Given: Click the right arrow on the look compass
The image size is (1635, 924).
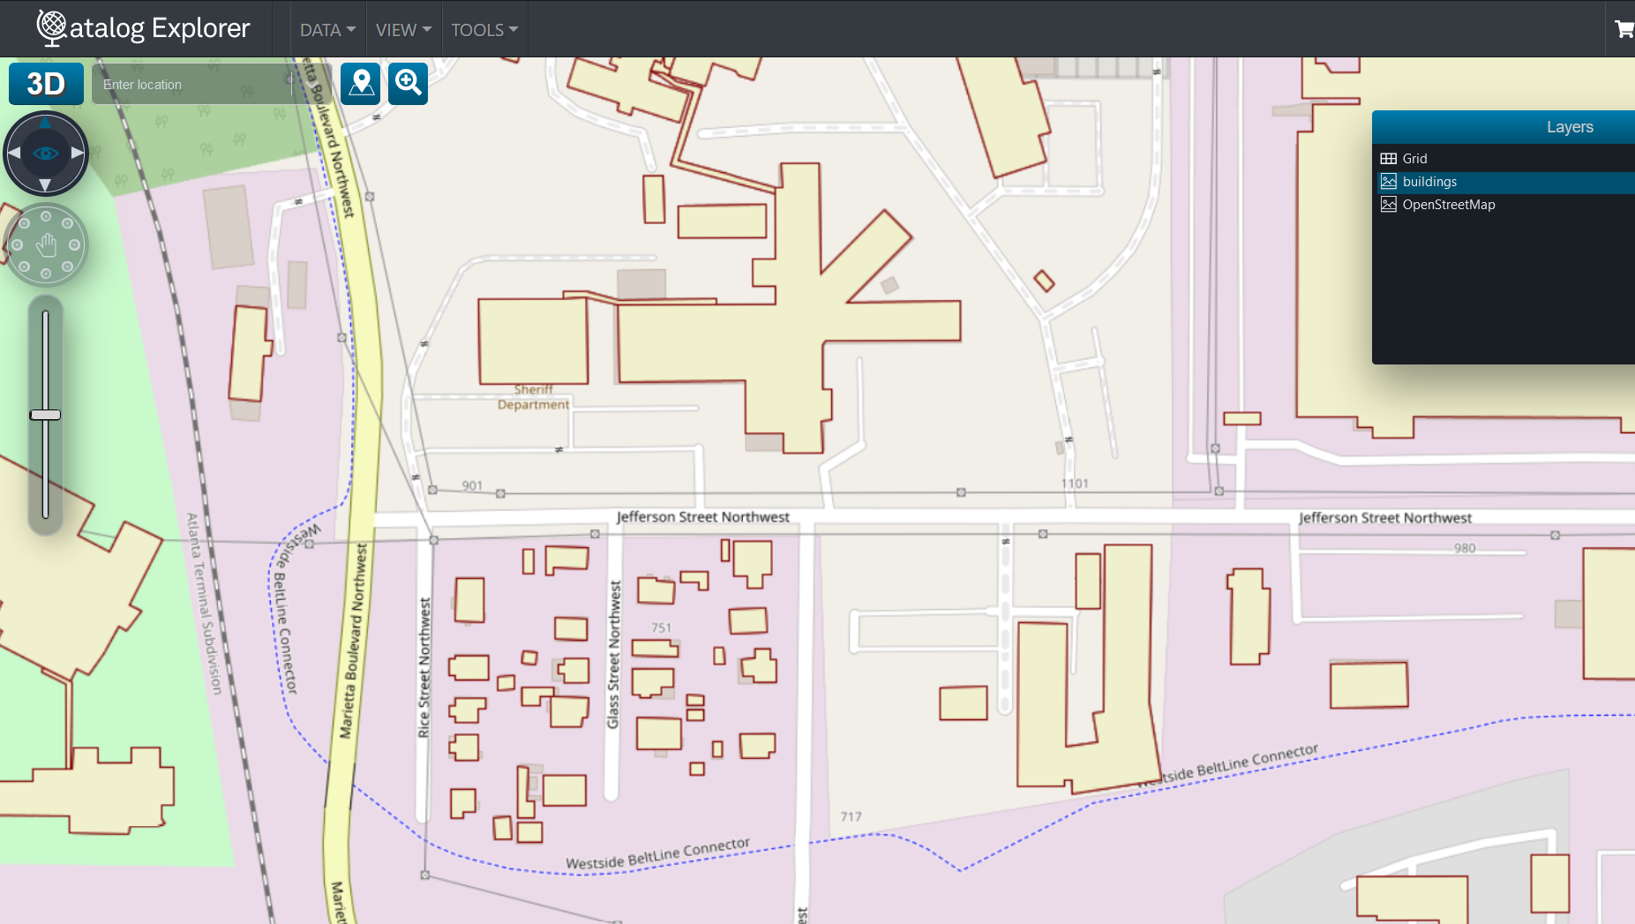Looking at the screenshot, I should [x=78, y=154].
